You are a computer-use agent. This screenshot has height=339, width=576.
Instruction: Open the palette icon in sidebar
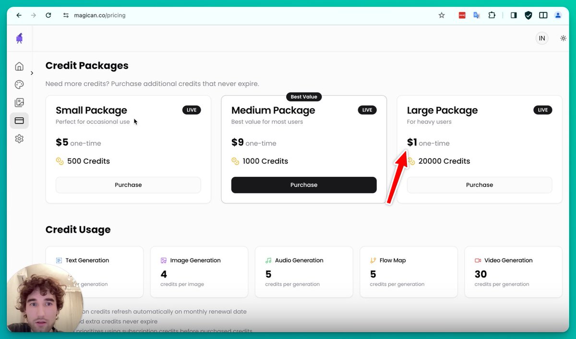pyautogui.click(x=19, y=85)
